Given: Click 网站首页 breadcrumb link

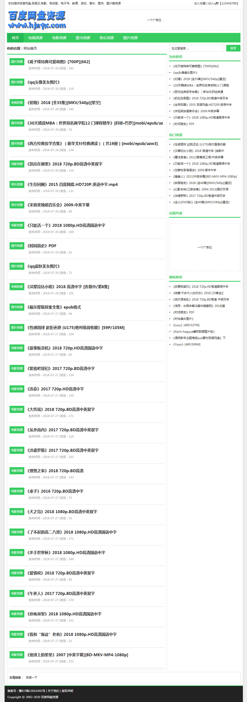Looking at the screenshot, I should [30, 49].
